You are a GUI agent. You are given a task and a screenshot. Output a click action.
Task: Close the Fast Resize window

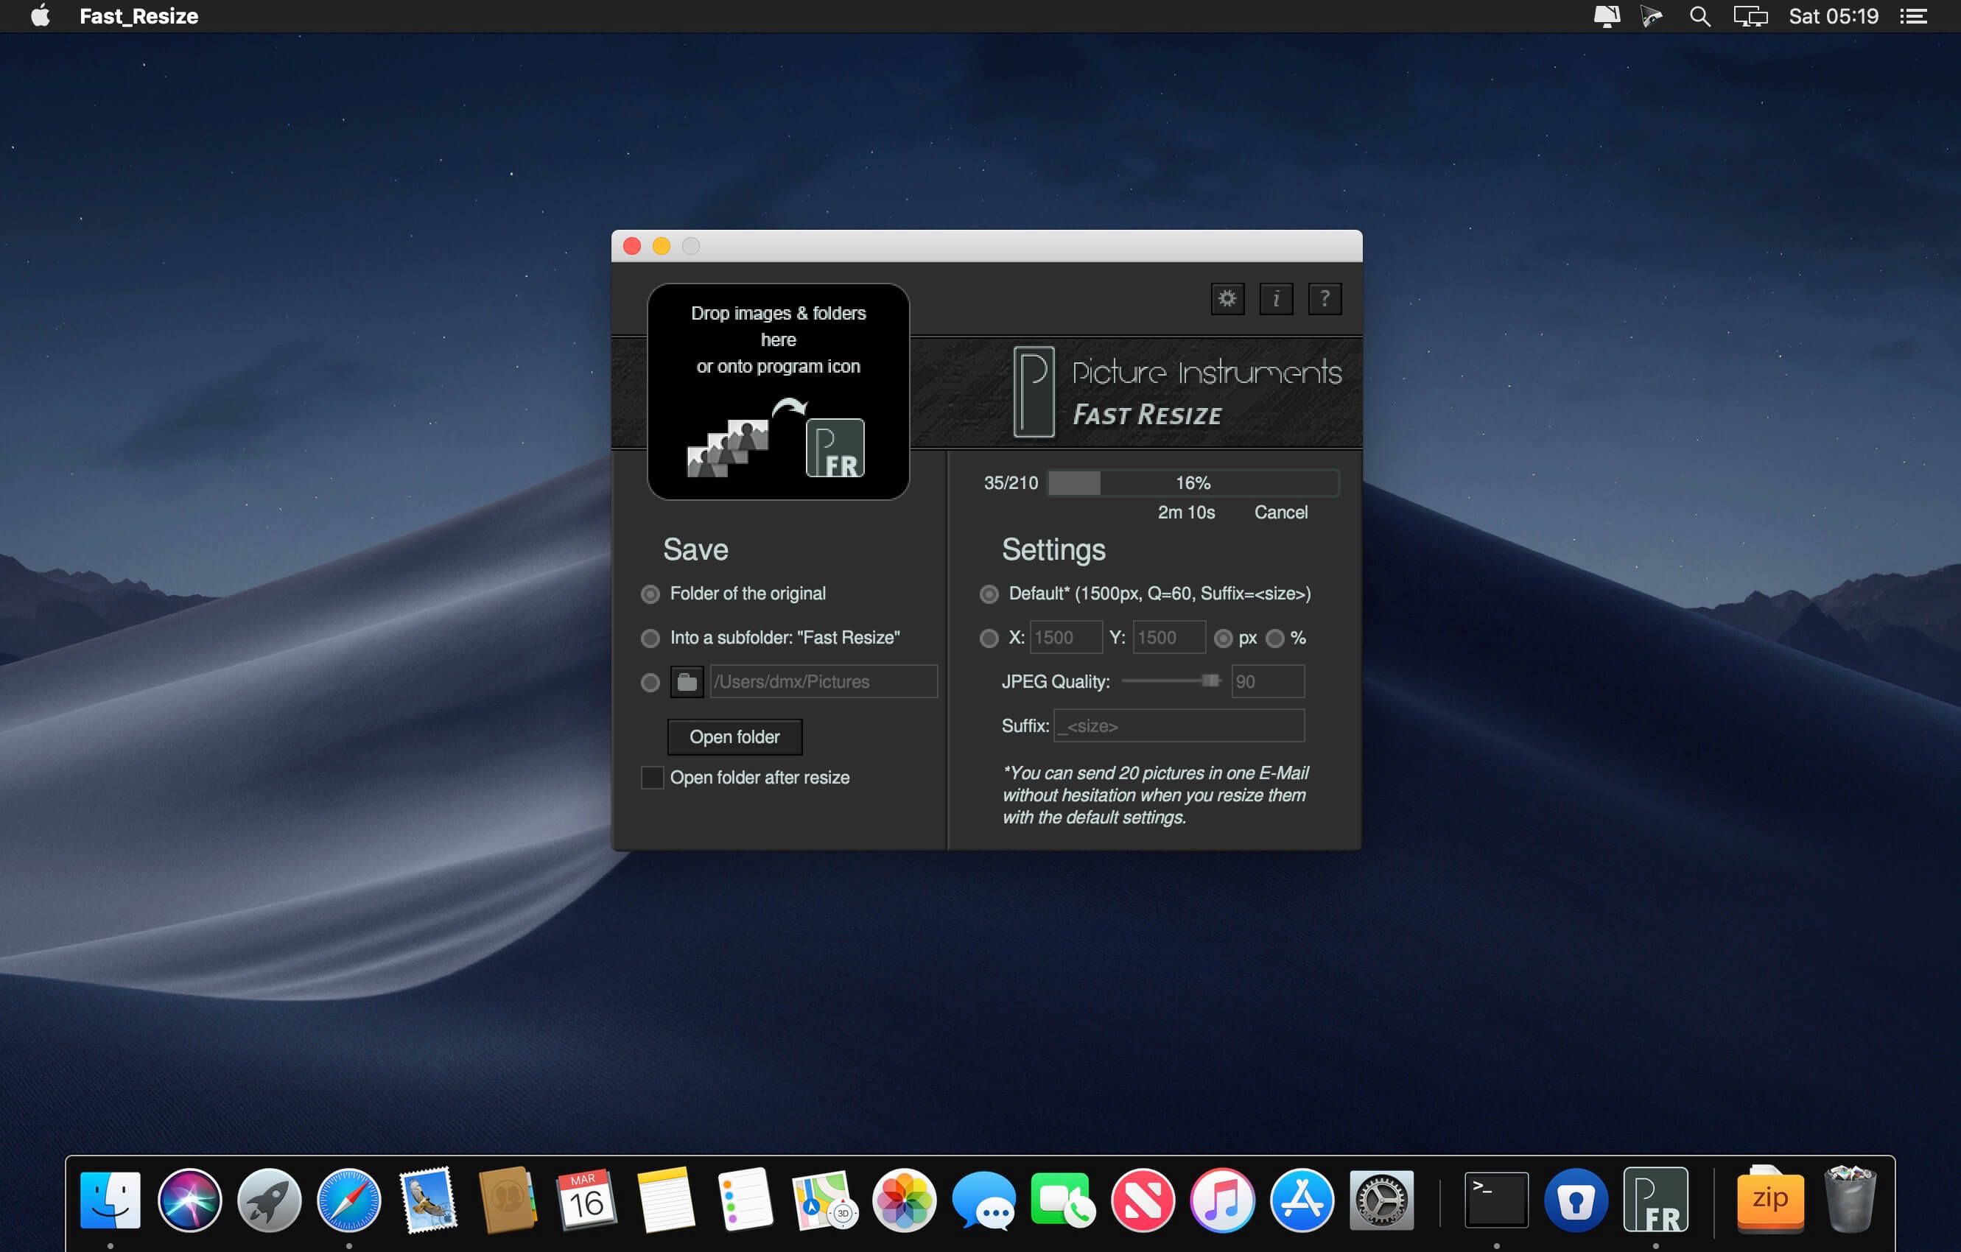(632, 246)
